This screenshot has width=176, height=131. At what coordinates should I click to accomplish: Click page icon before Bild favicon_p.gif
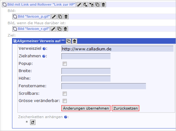(15, 17)
